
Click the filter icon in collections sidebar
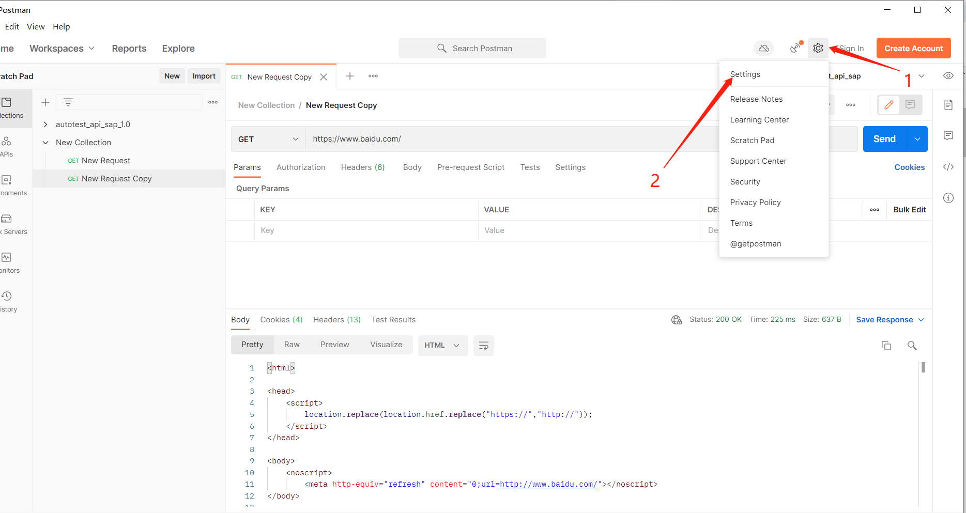coord(68,102)
